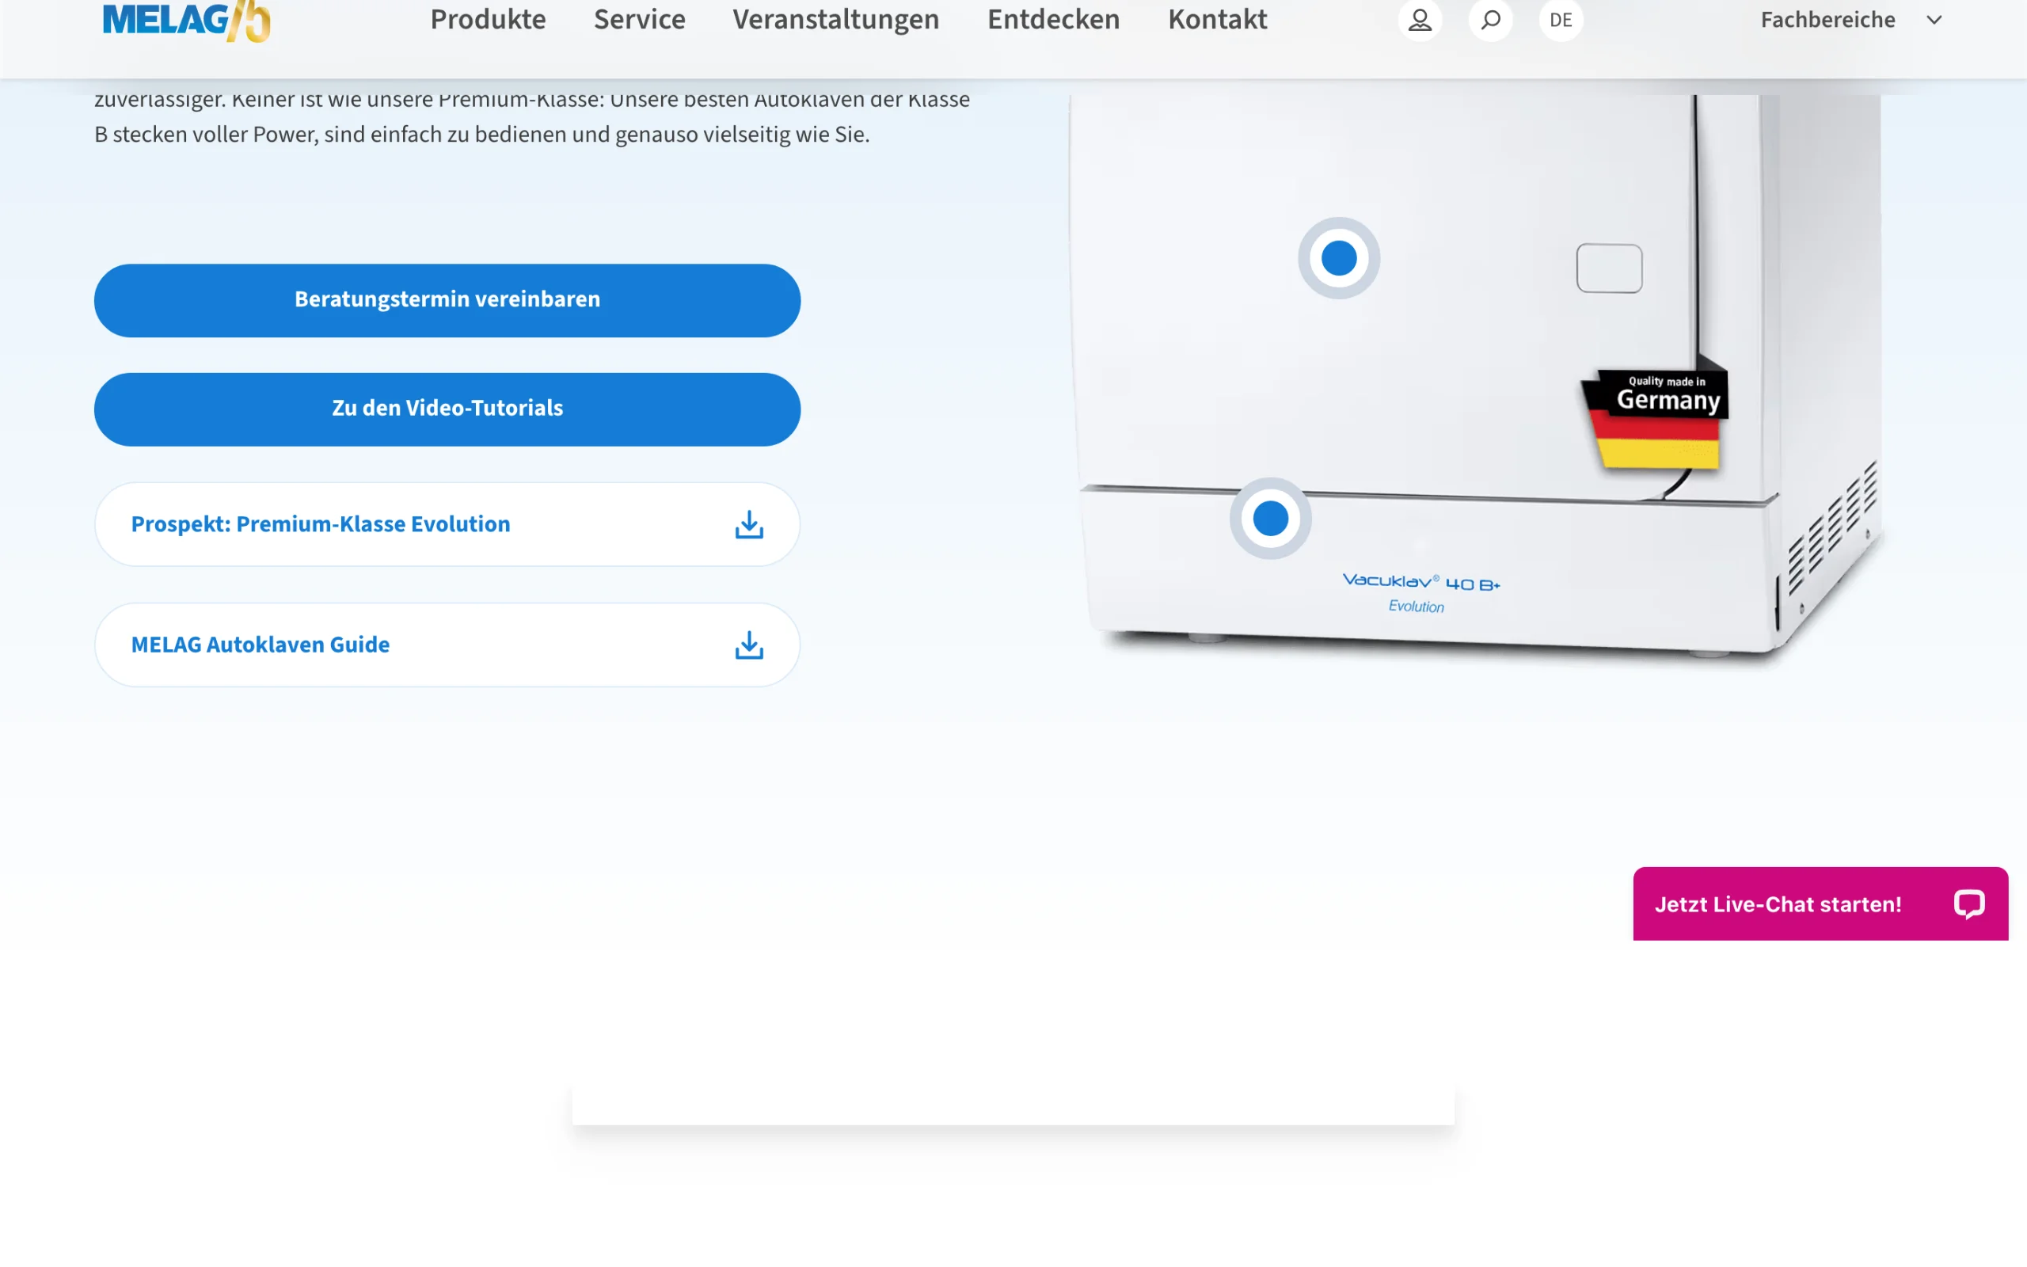The image size is (2027, 1267).
Task: Download the Autoklaven Guide via icon
Action: click(x=749, y=645)
